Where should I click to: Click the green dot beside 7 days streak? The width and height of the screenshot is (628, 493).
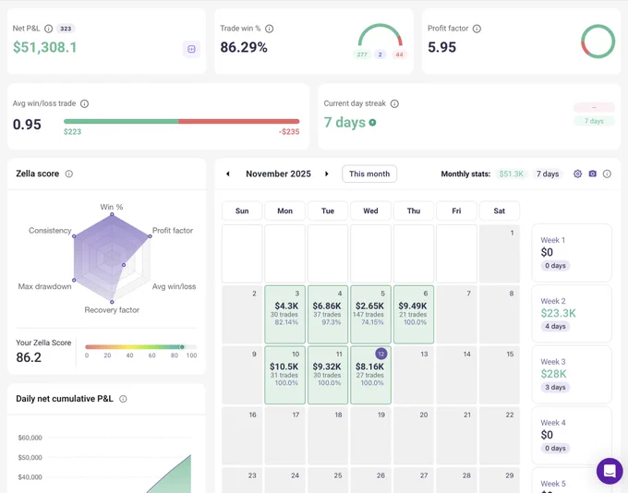(x=372, y=123)
